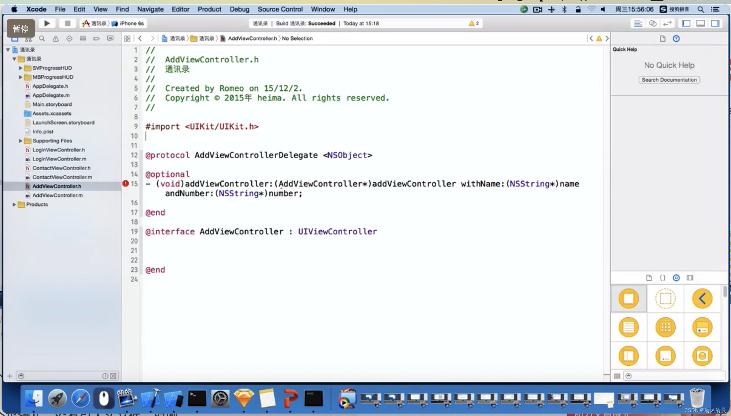Open the Report navigator icon
The image size is (731, 416).
click(x=110, y=38)
